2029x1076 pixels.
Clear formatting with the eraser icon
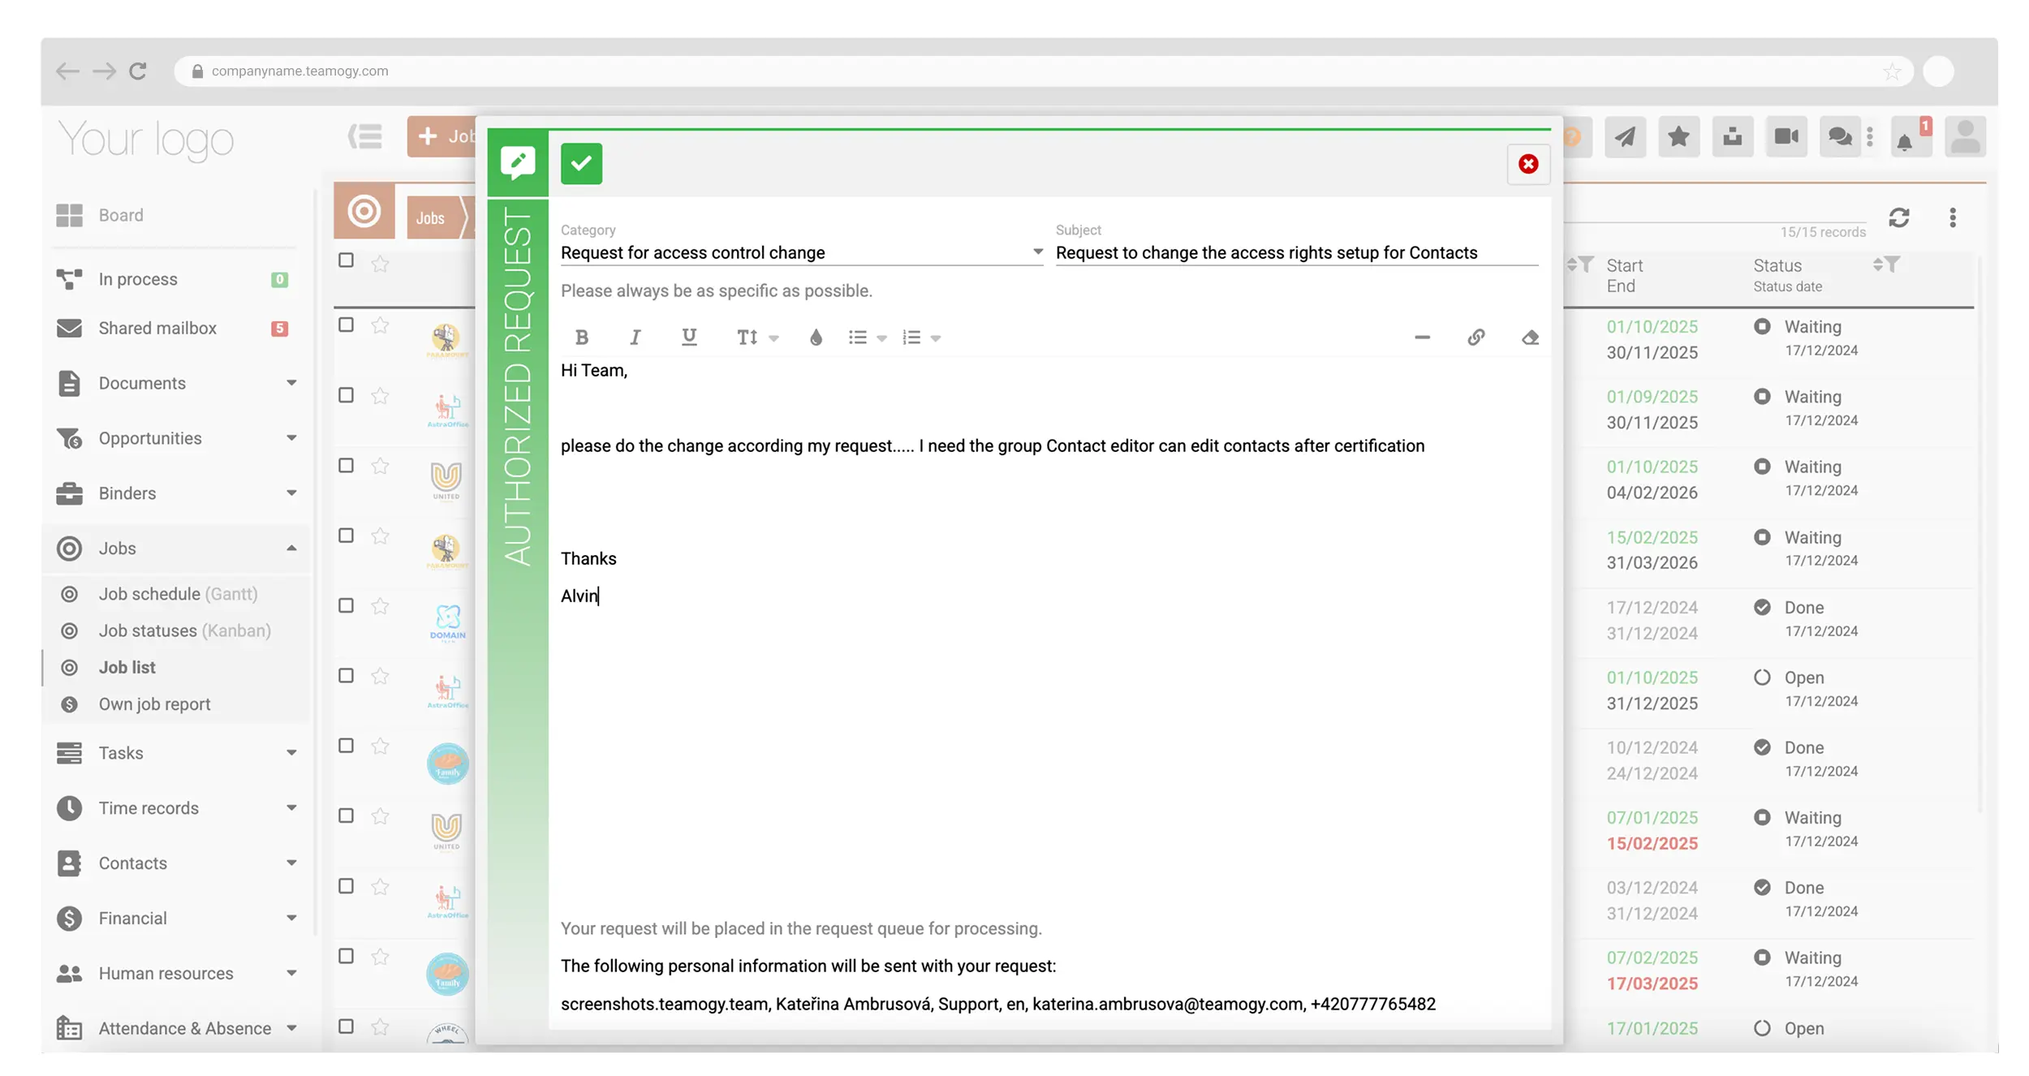1530,337
